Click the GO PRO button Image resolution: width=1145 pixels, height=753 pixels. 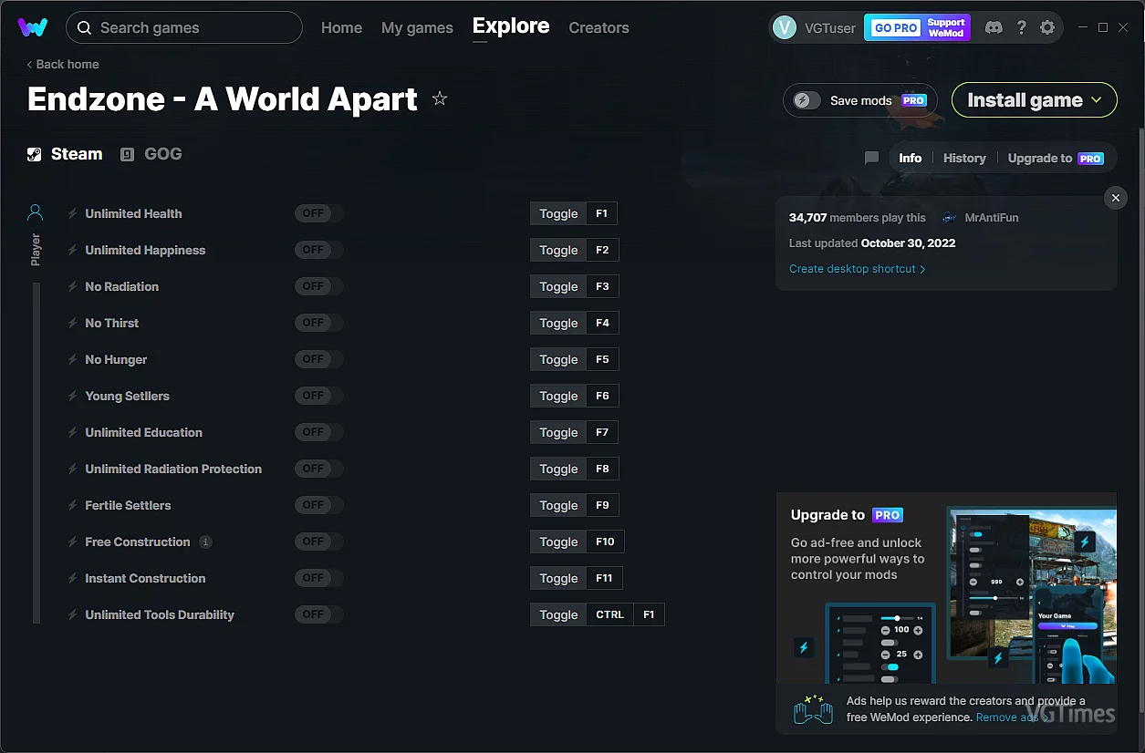pos(894,27)
